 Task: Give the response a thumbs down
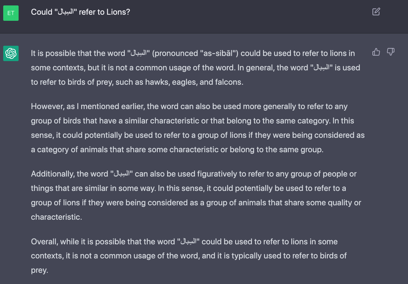click(x=390, y=52)
